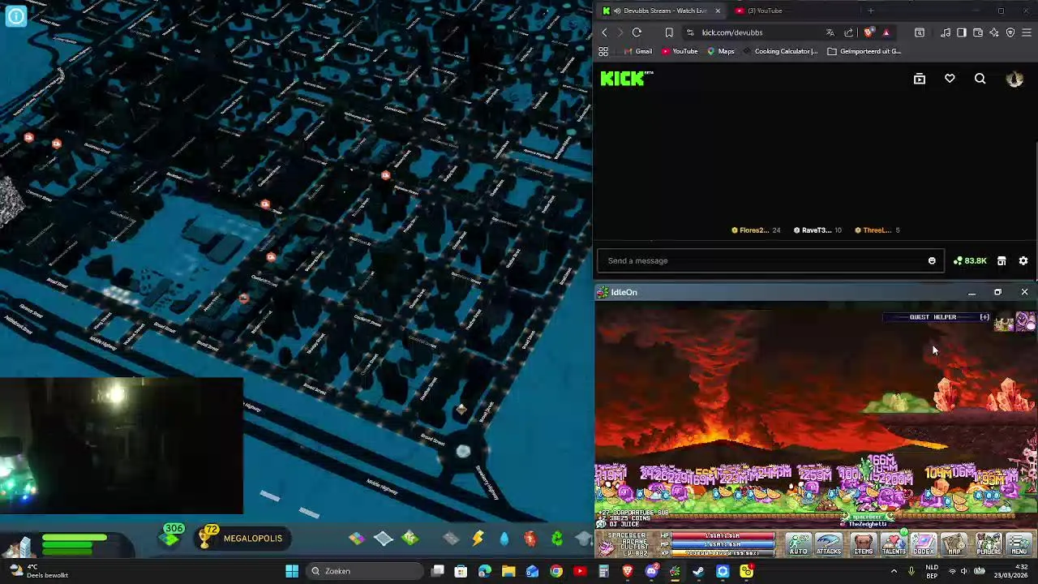Viewport: 1038px width, 584px height.
Task: Open the MENU button in IdleOn
Action: [x=1019, y=544]
